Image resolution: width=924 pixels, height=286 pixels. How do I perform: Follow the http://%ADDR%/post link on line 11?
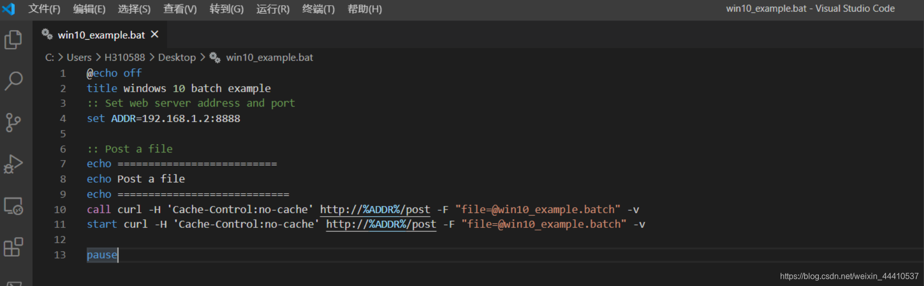pos(381,224)
